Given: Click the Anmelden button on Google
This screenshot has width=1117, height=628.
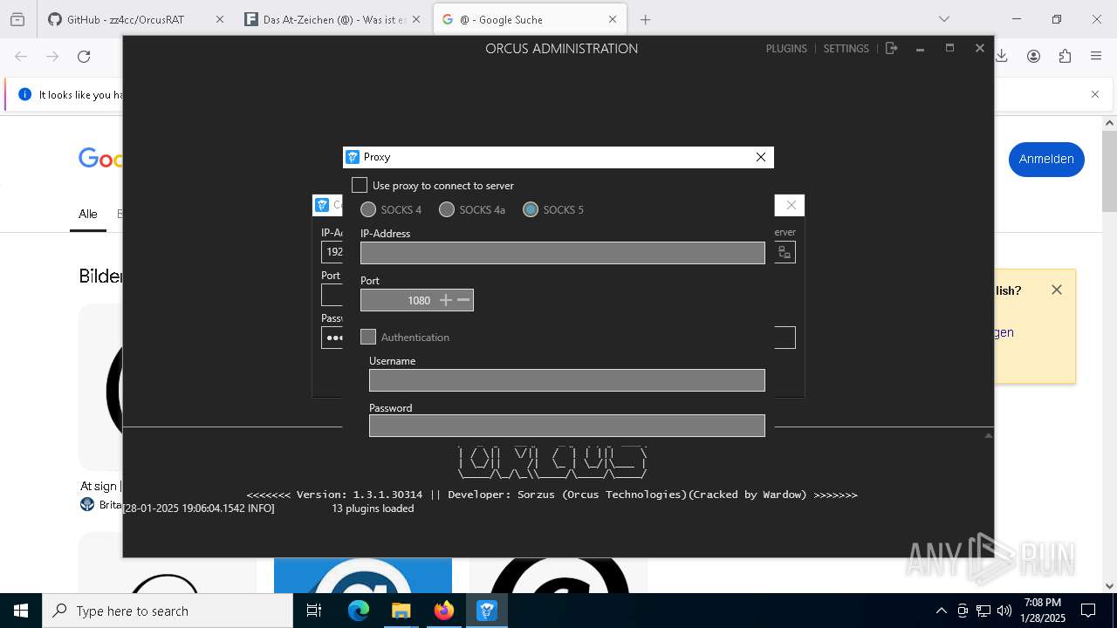Looking at the screenshot, I should coord(1046,159).
